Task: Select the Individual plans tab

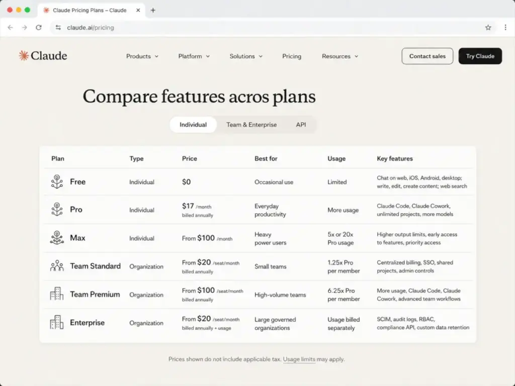Action: [x=193, y=125]
